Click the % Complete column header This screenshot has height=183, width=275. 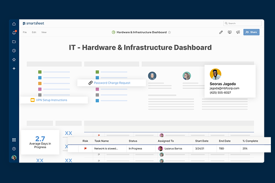point(250,141)
